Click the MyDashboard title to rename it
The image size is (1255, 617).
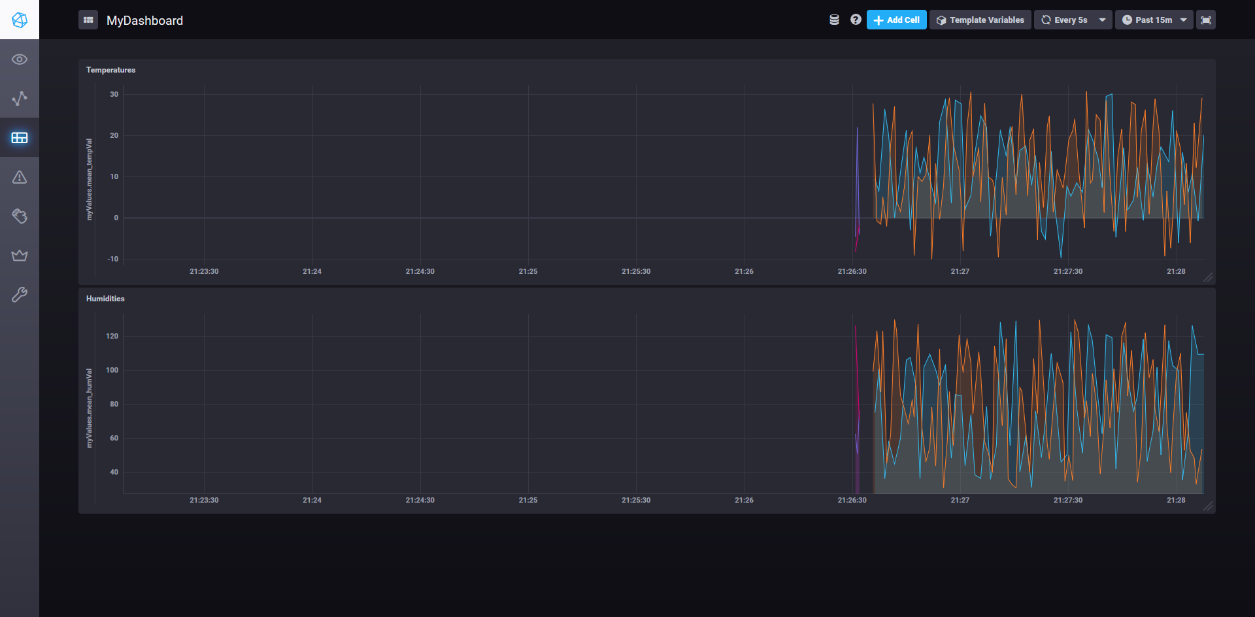[144, 20]
